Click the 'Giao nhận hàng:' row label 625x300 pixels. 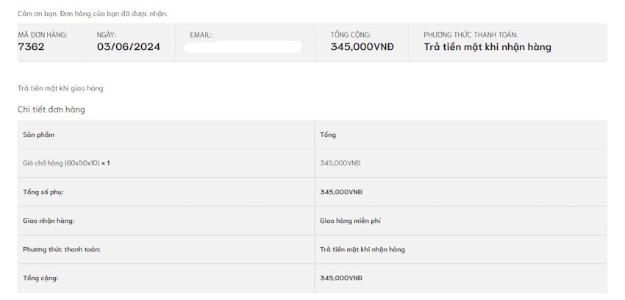click(x=49, y=221)
